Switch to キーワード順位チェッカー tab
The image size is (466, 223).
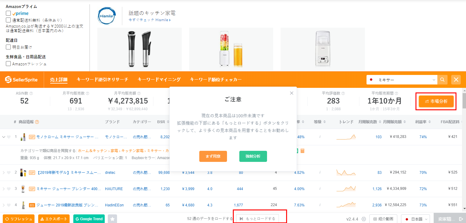(216, 80)
